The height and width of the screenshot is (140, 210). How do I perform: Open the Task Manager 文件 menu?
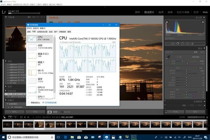[29, 29]
